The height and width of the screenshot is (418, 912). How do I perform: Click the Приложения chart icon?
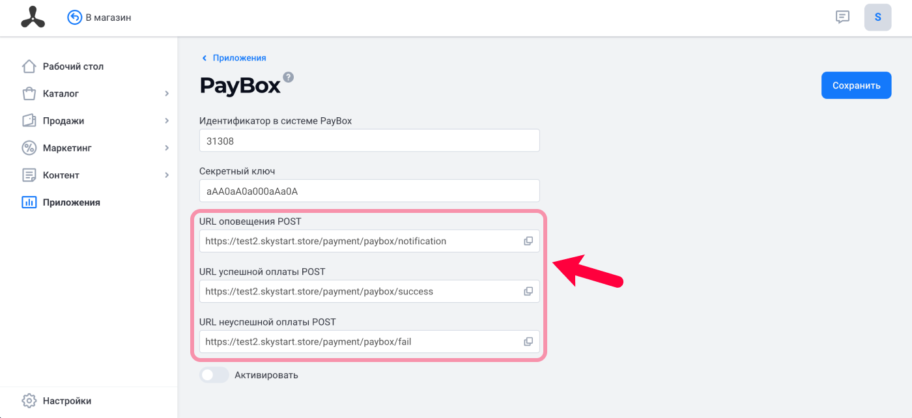point(29,202)
